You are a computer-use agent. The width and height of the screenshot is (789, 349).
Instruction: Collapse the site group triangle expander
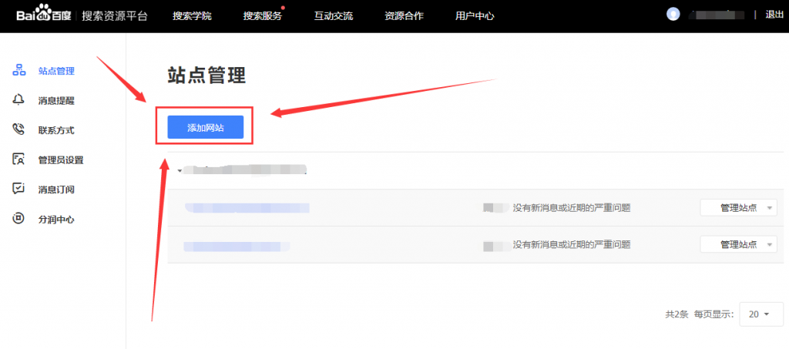(180, 171)
